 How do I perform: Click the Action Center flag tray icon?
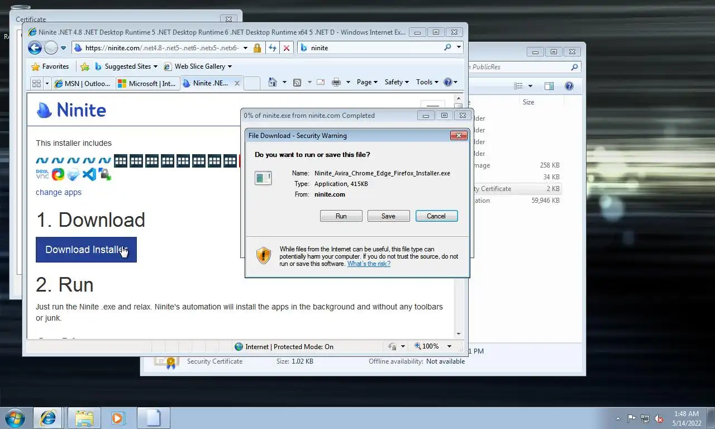tap(632, 418)
